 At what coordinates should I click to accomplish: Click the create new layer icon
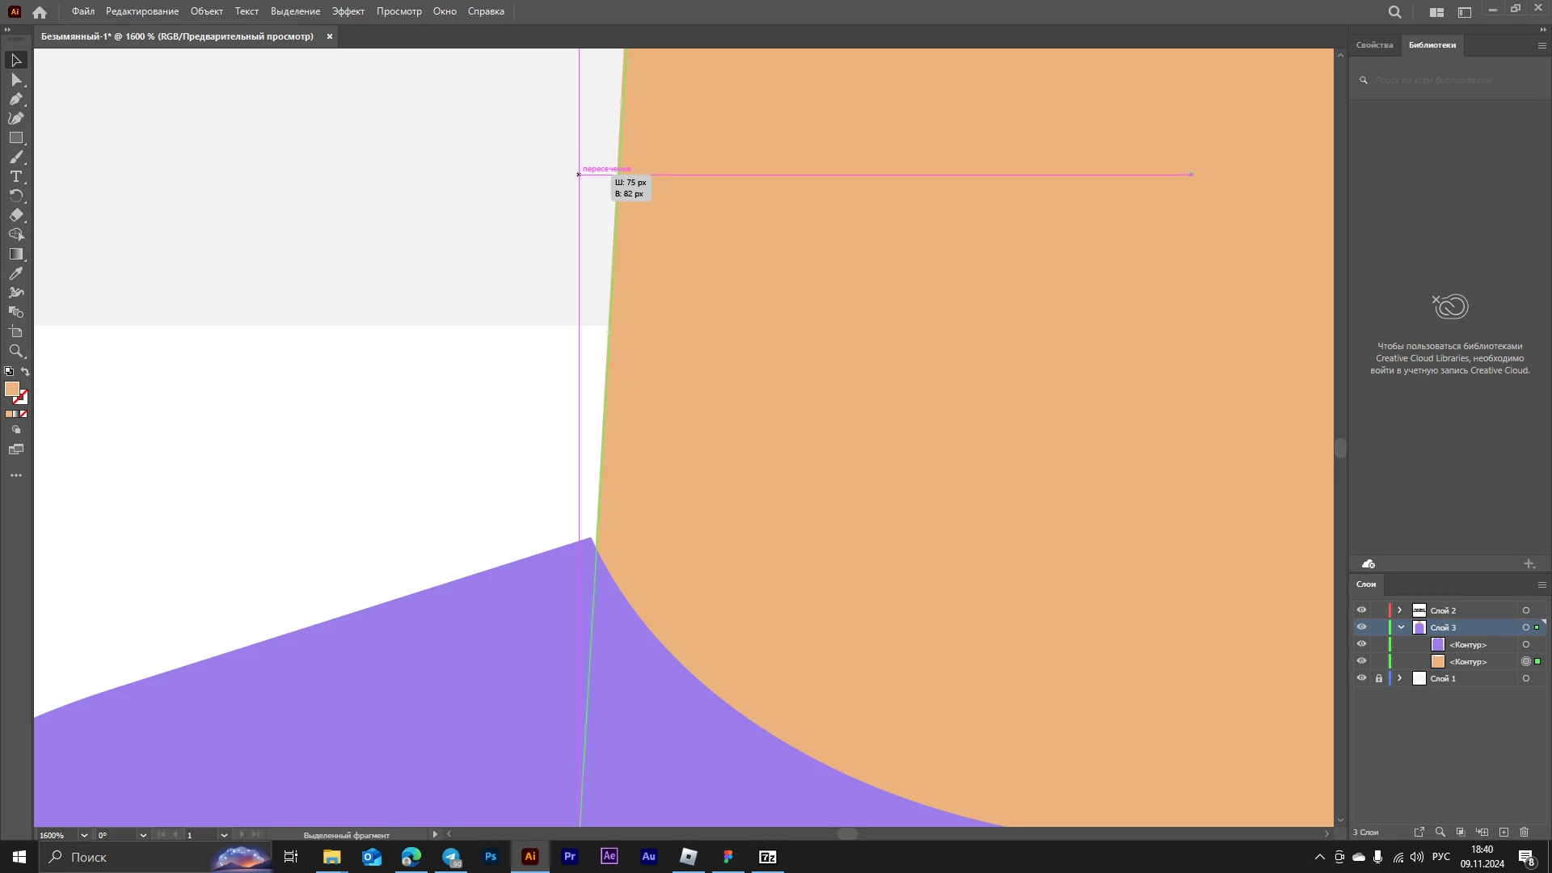coord(1503,832)
